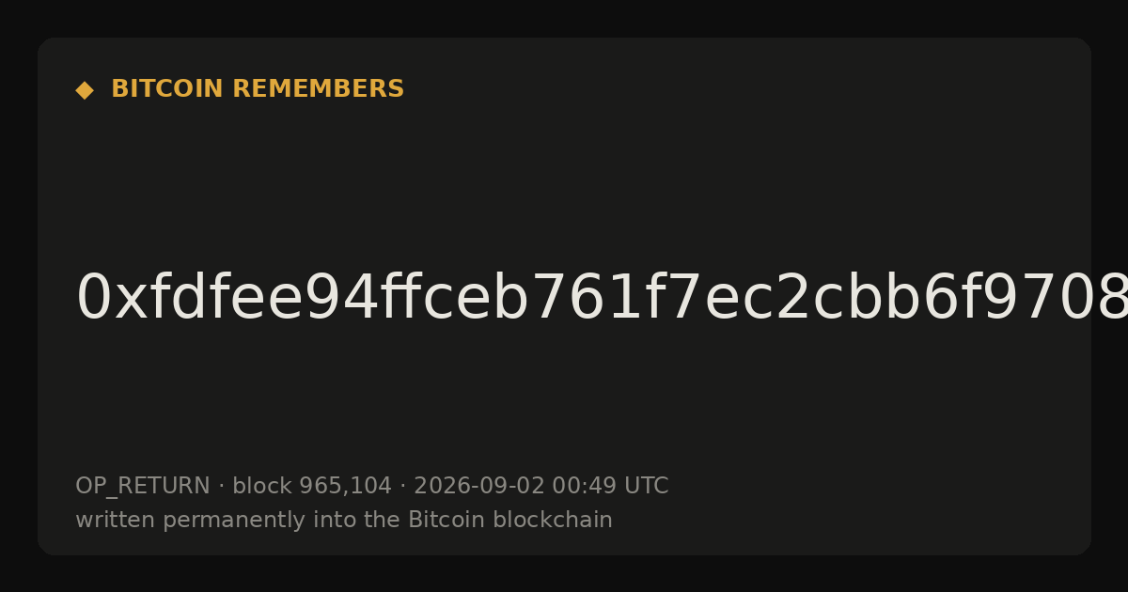Click the 2026-09-02 date
The image size is (1128, 592).
479,487
